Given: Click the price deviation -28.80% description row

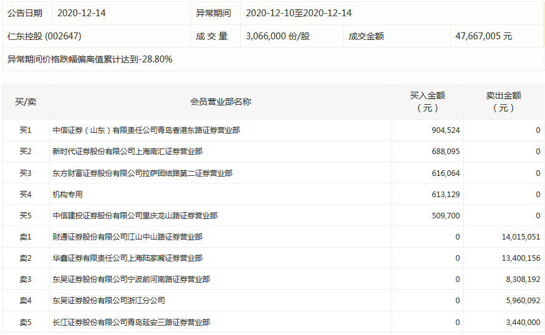Looking at the screenshot, I should tap(90, 59).
